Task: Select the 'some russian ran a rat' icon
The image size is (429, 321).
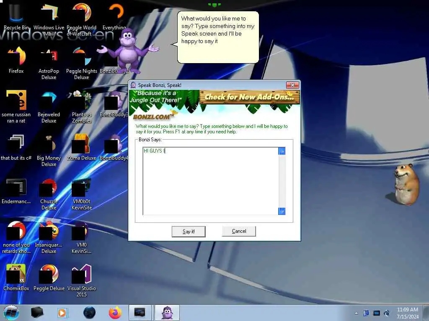Action: (x=16, y=106)
